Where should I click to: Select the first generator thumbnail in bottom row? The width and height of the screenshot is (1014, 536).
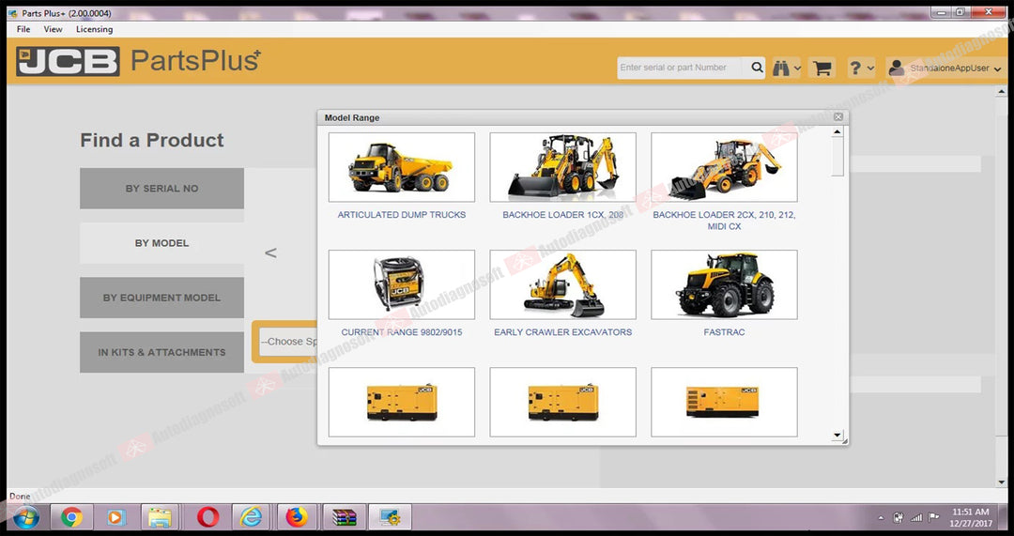pyautogui.click(x=402, y=402)
